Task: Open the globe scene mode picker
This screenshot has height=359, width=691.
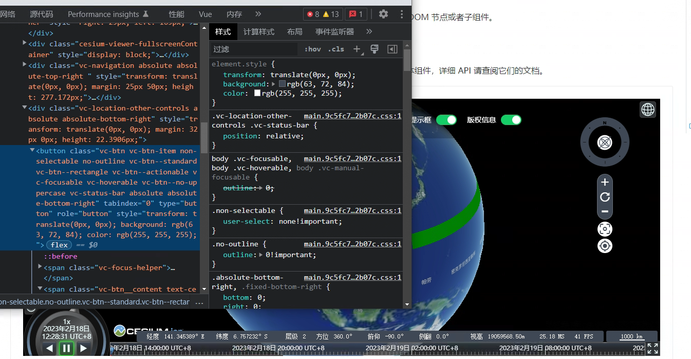Action: (x=648, y=109)
